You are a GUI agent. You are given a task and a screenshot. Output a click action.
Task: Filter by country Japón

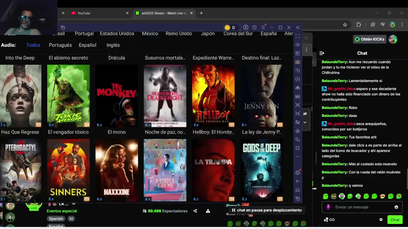208,34
